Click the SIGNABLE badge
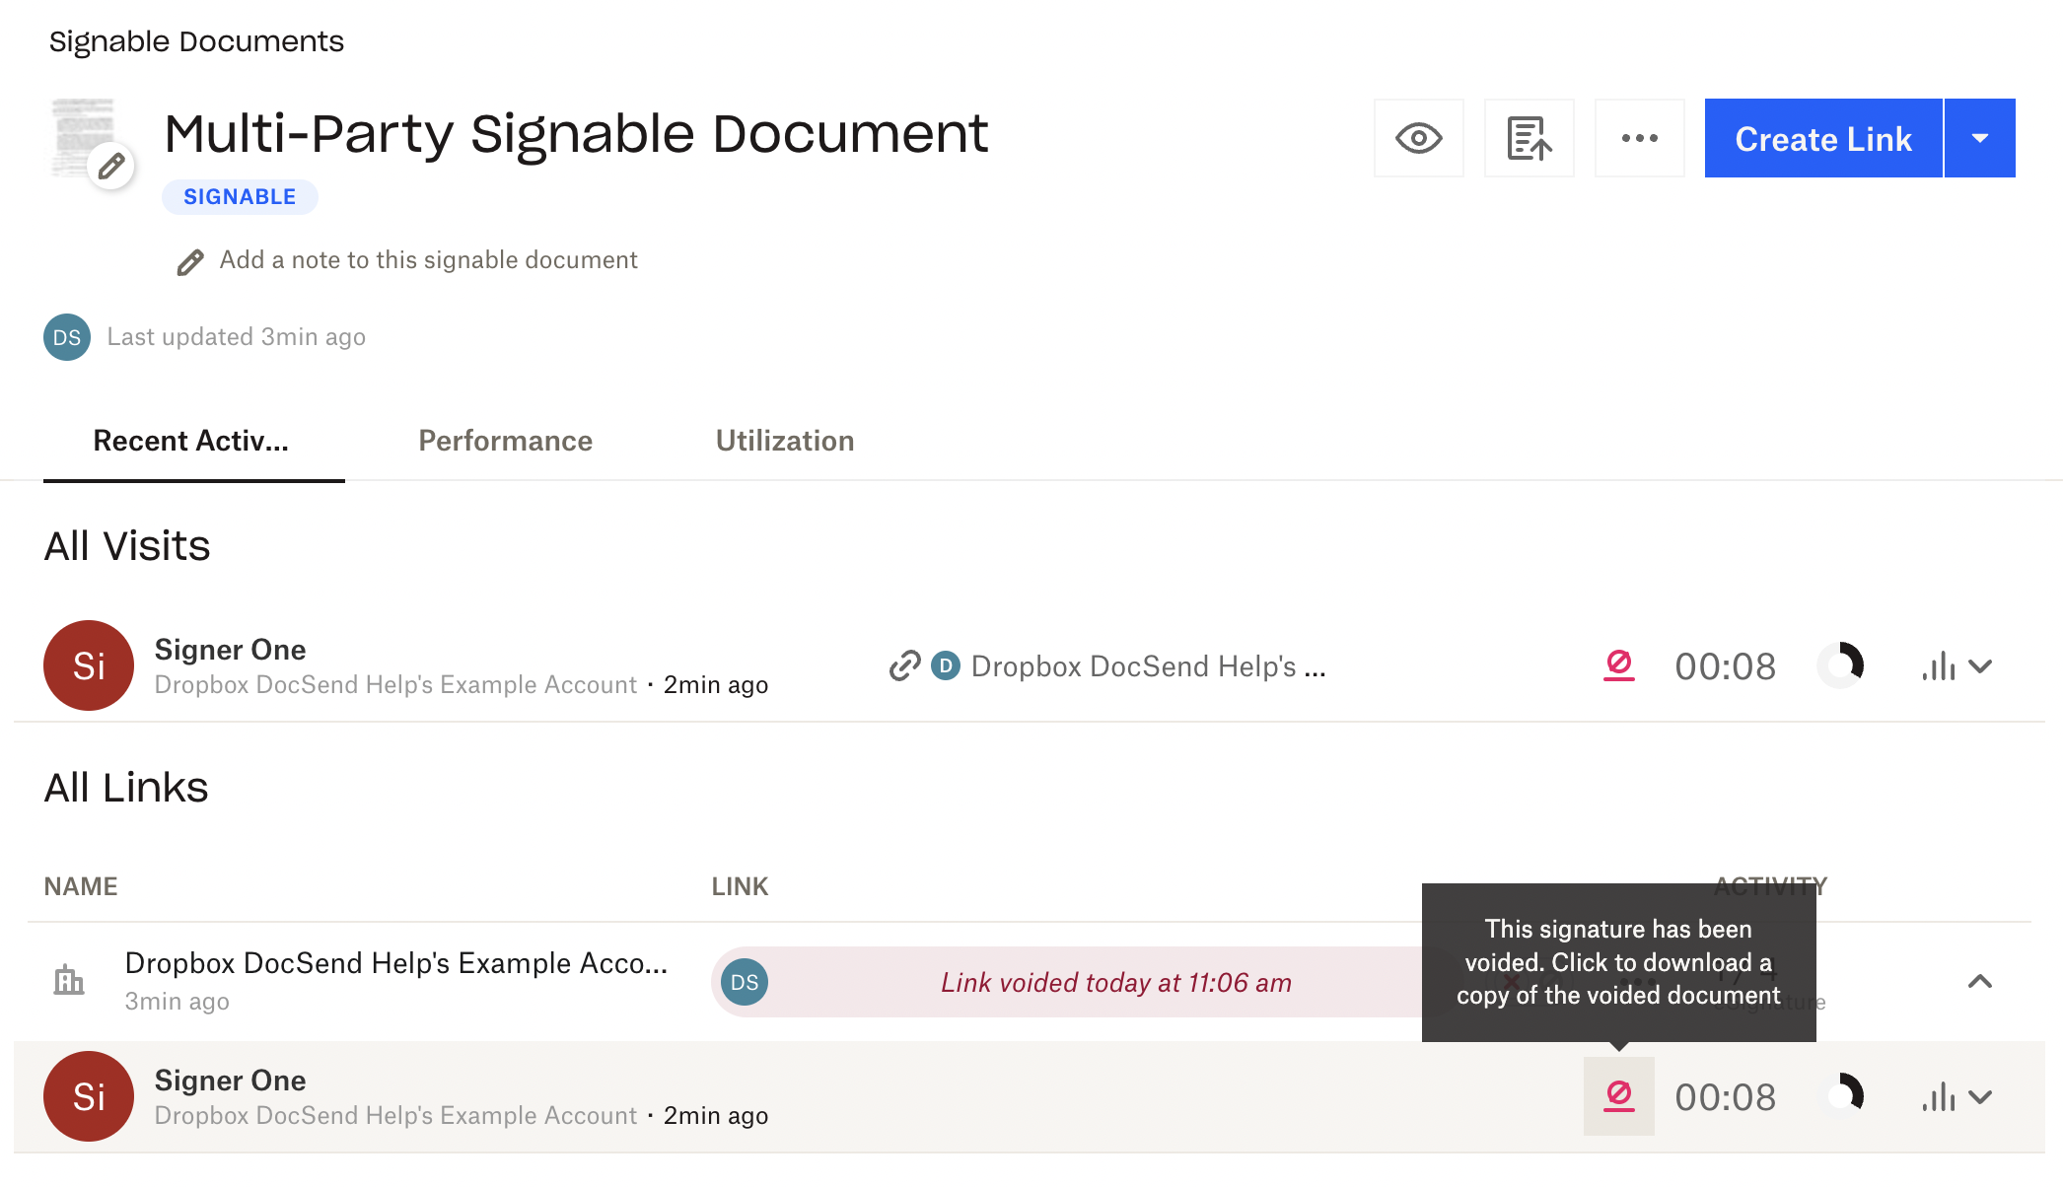Image resolution: width=2063 pixels, height=1187 pixels. (240, 196)
